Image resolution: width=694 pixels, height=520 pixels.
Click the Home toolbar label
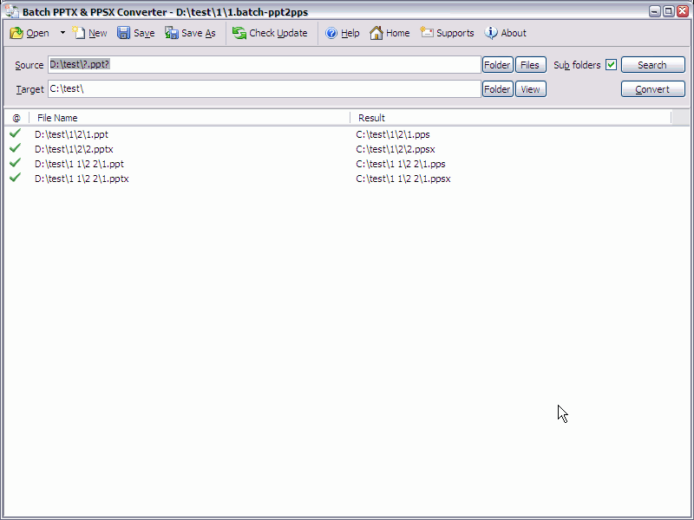click(x=398, y=33)
